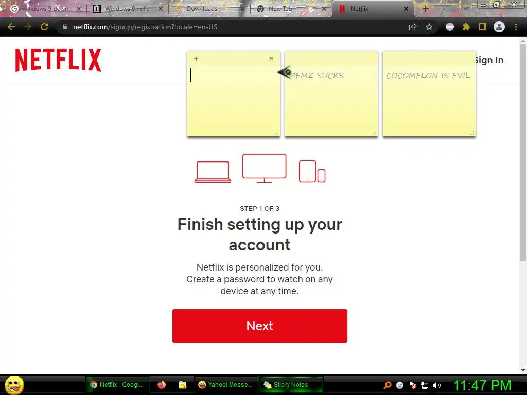
Task: Open a new browser tab
Action: point(425,9)
